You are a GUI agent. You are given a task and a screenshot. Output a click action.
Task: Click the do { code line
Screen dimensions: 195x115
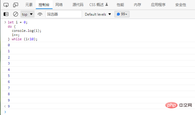point(12,26)
